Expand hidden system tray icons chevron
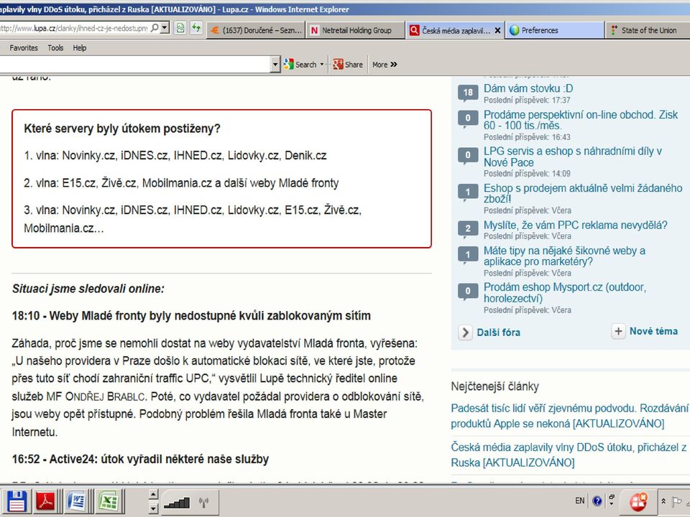This screenshot has width=690, height=517. click(x=663, y=500)
